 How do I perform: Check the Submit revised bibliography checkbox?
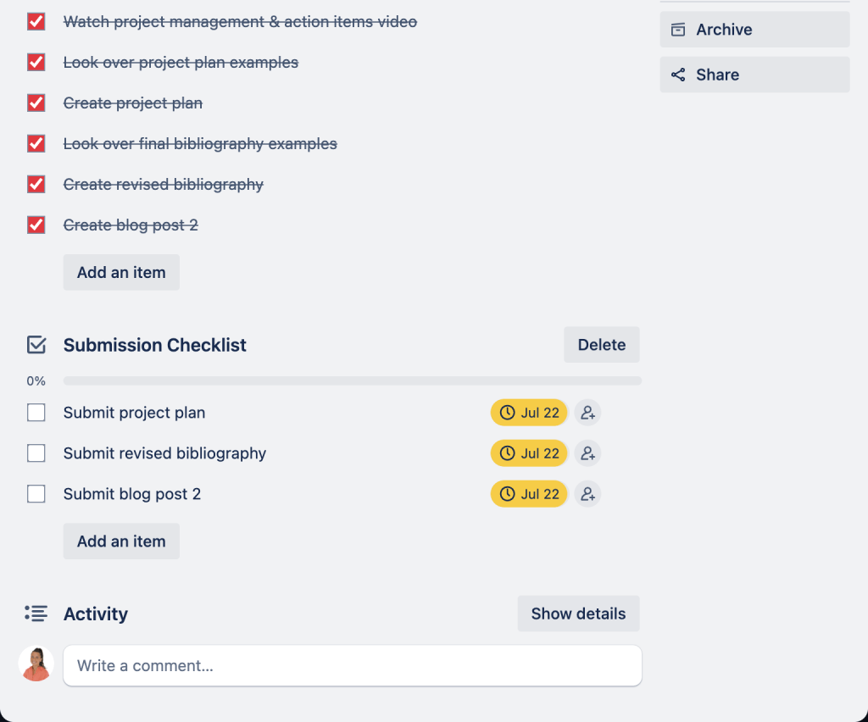tap(36, 453)
